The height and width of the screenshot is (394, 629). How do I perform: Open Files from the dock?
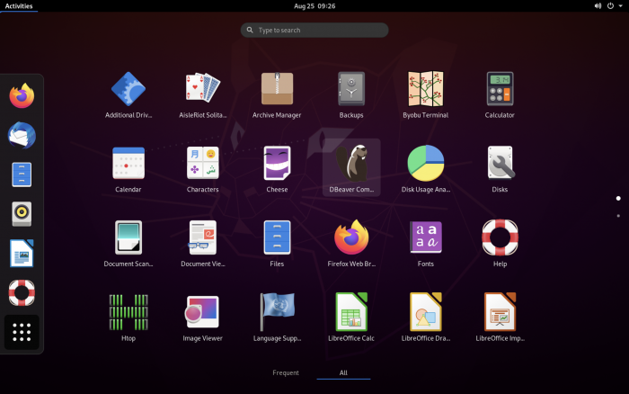(x=22, y=175)
